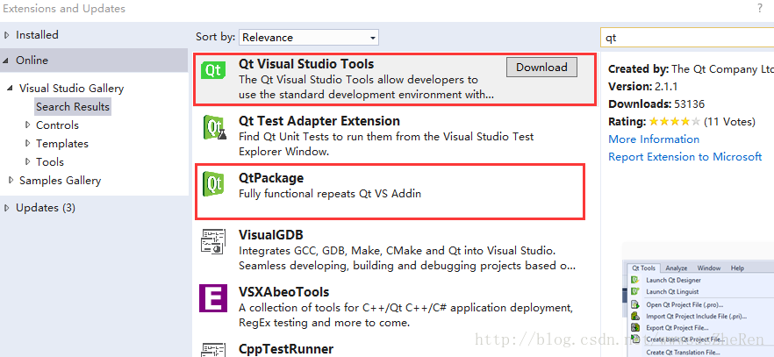Open Qt Tools menu in preview image

pyautogui.click(x=644, y=268)
